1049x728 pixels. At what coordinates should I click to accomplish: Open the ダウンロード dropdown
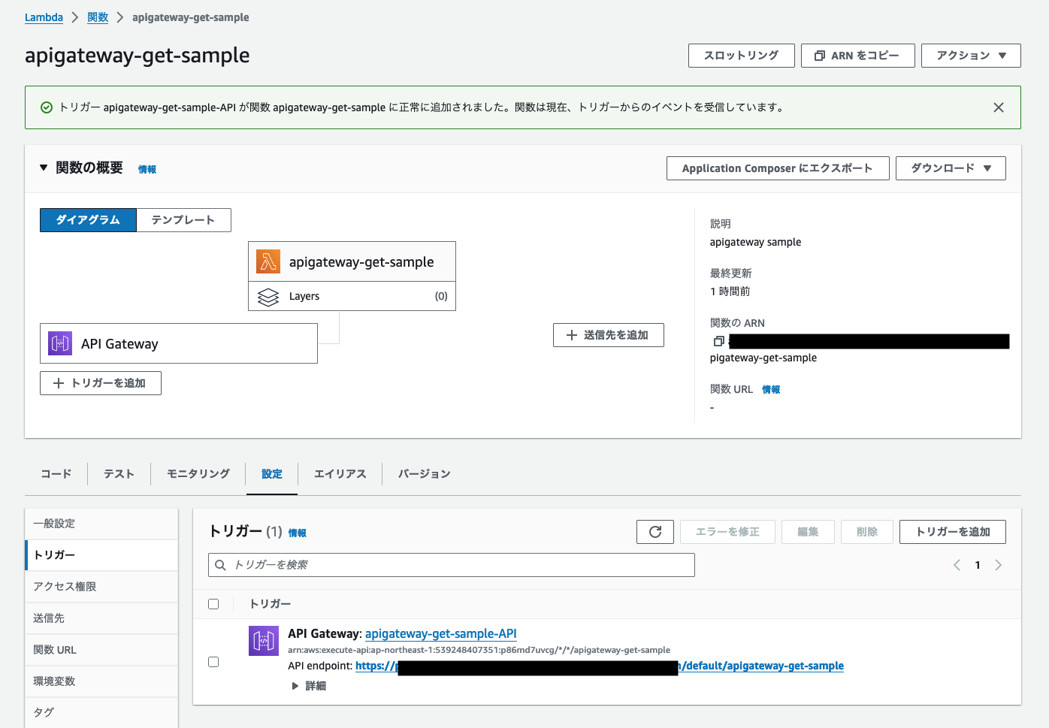point(951,168)
